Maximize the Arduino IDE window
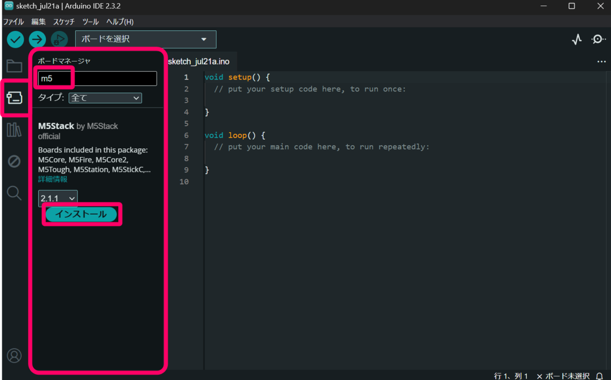The image size is (611, 380). 572,6
